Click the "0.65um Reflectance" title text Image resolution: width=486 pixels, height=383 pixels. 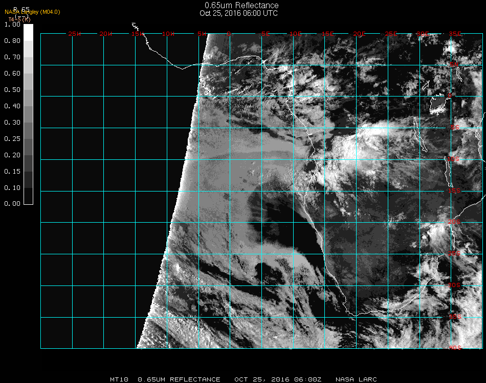coord(241,6)
